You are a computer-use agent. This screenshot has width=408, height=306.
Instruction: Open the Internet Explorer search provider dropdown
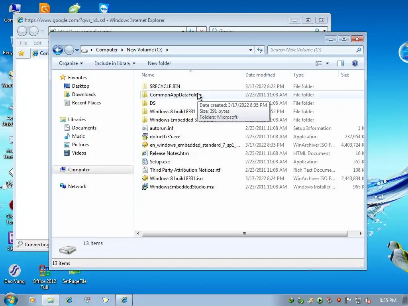[x=324, y=30]
